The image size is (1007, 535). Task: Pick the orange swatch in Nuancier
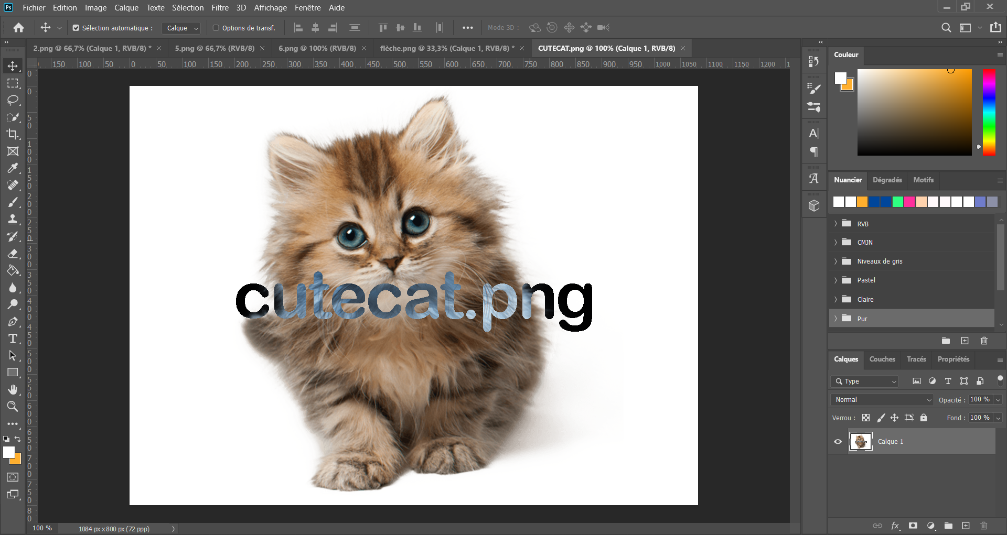click(x=862, y=202)
